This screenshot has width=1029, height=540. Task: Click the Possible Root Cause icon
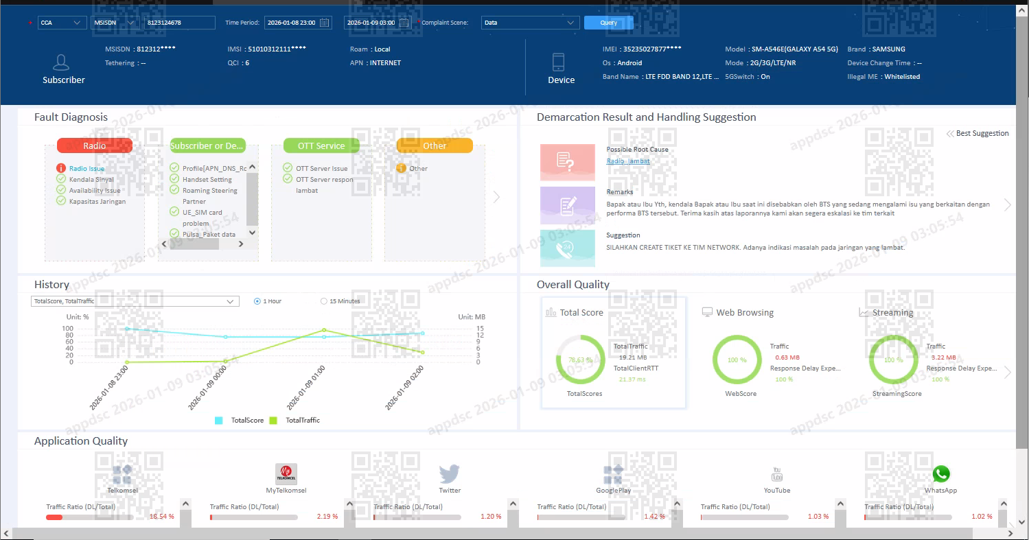coord(567,162)
